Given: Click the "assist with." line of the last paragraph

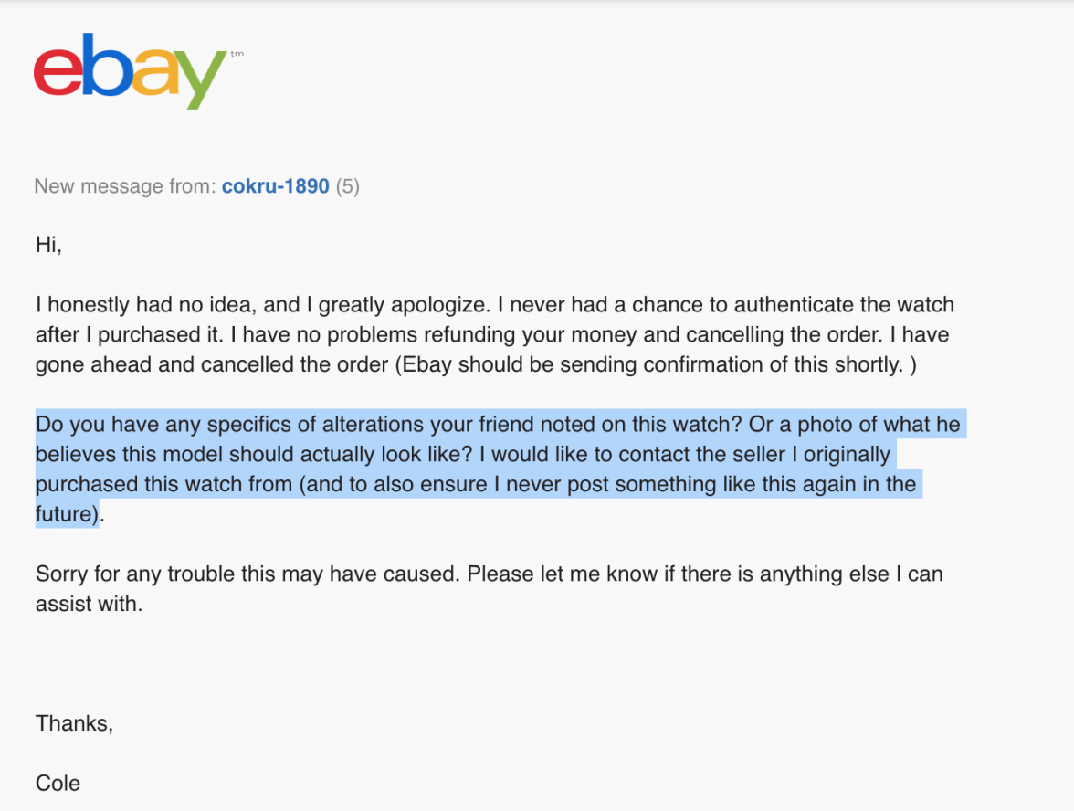Looking at the screenshot, I should [x=89, y=604].
